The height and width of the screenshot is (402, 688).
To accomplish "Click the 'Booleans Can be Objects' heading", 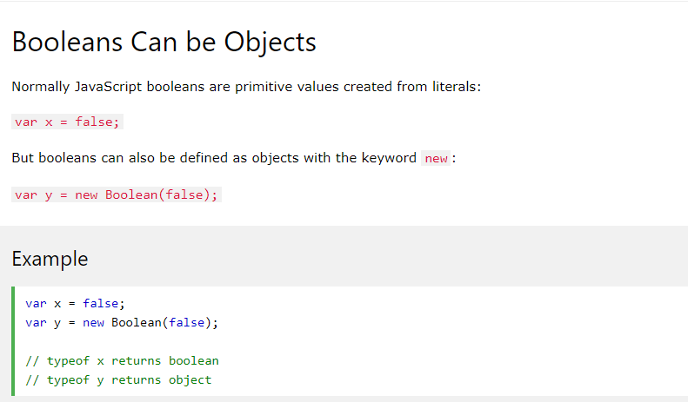I will tap(164, 43).
